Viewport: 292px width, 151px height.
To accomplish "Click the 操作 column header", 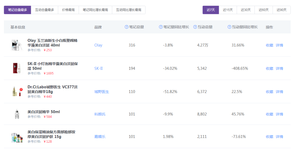I will point(269,27).
